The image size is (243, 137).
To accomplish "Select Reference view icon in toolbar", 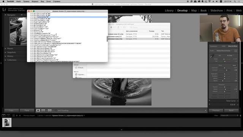I will tap(43, 110).
